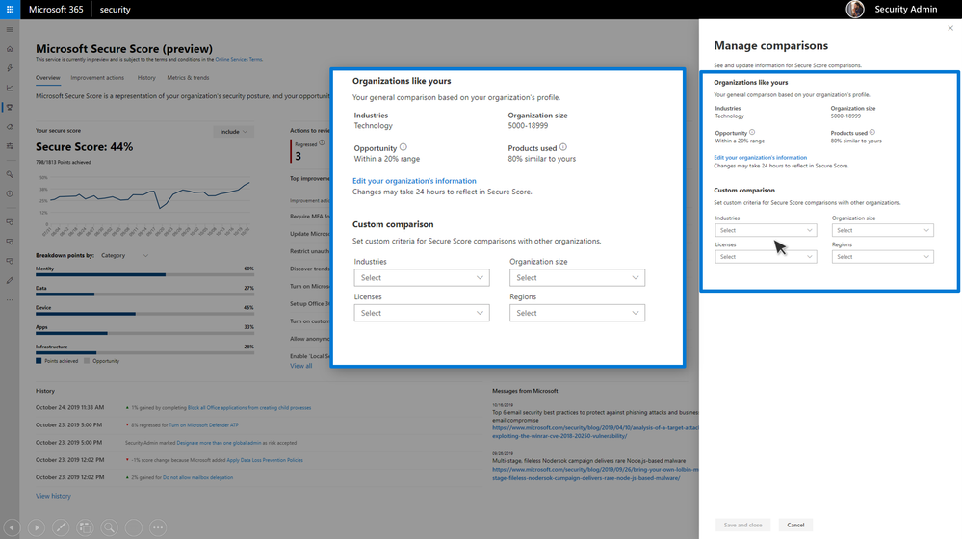The image size is (962, 539).
Task: Open the Security Admin profile avatar
Action: click(855, 10)
